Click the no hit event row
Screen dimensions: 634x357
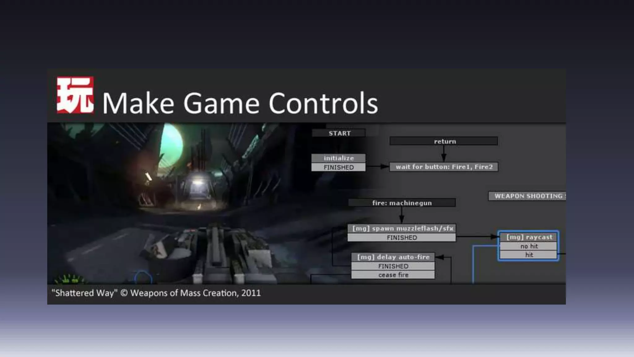(529, 246)
